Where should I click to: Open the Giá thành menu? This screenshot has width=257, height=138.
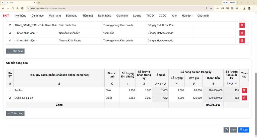pyautogui.click(x=122, y=16)
